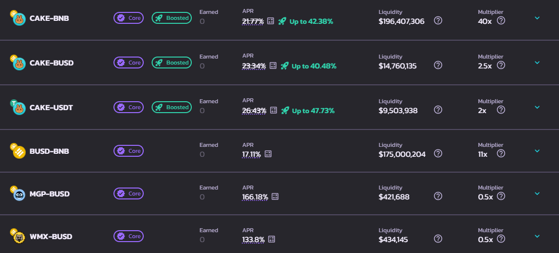This screenshot has height=253, width=559.
Task: Click calculator icon next to 166.18% APR
Action: (x=275, y=197)
